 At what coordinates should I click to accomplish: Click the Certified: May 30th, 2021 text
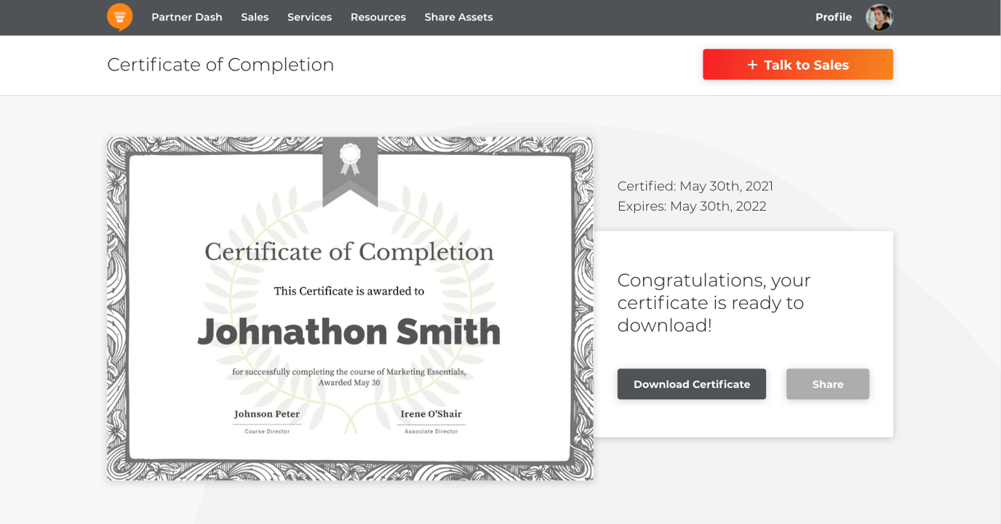coord(695,185)
